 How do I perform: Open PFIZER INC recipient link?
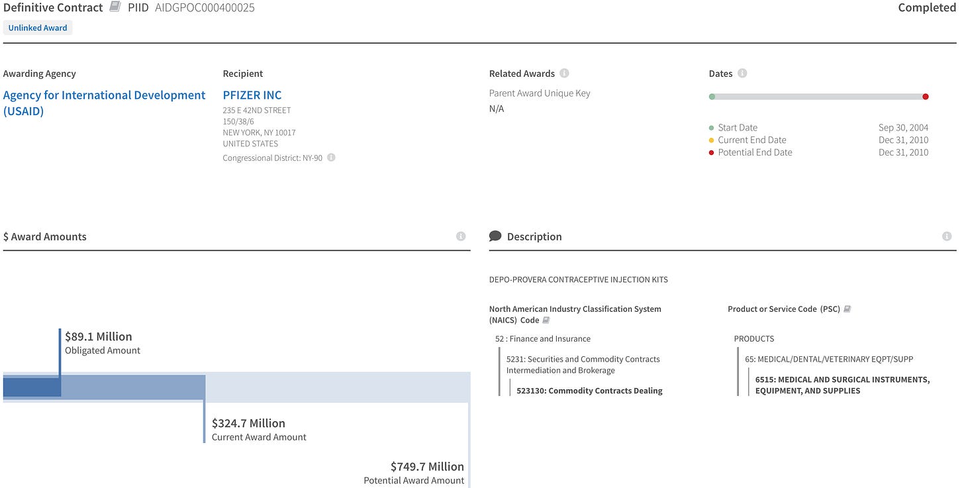(252, 95)
